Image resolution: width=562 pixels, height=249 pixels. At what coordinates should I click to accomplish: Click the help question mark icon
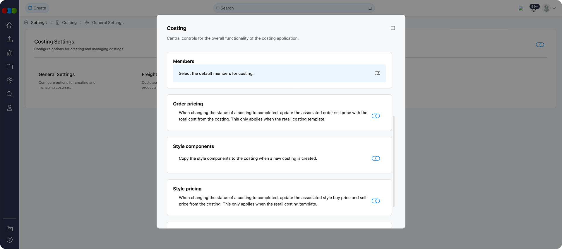click(x=10, y=240)
